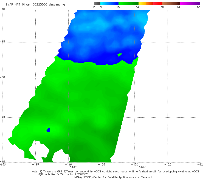This screenshot has width=203, height=179.
Task: Click the title 'SMAP NRT Winds 20220502 descending'
Action: click(x=35, y=5)
